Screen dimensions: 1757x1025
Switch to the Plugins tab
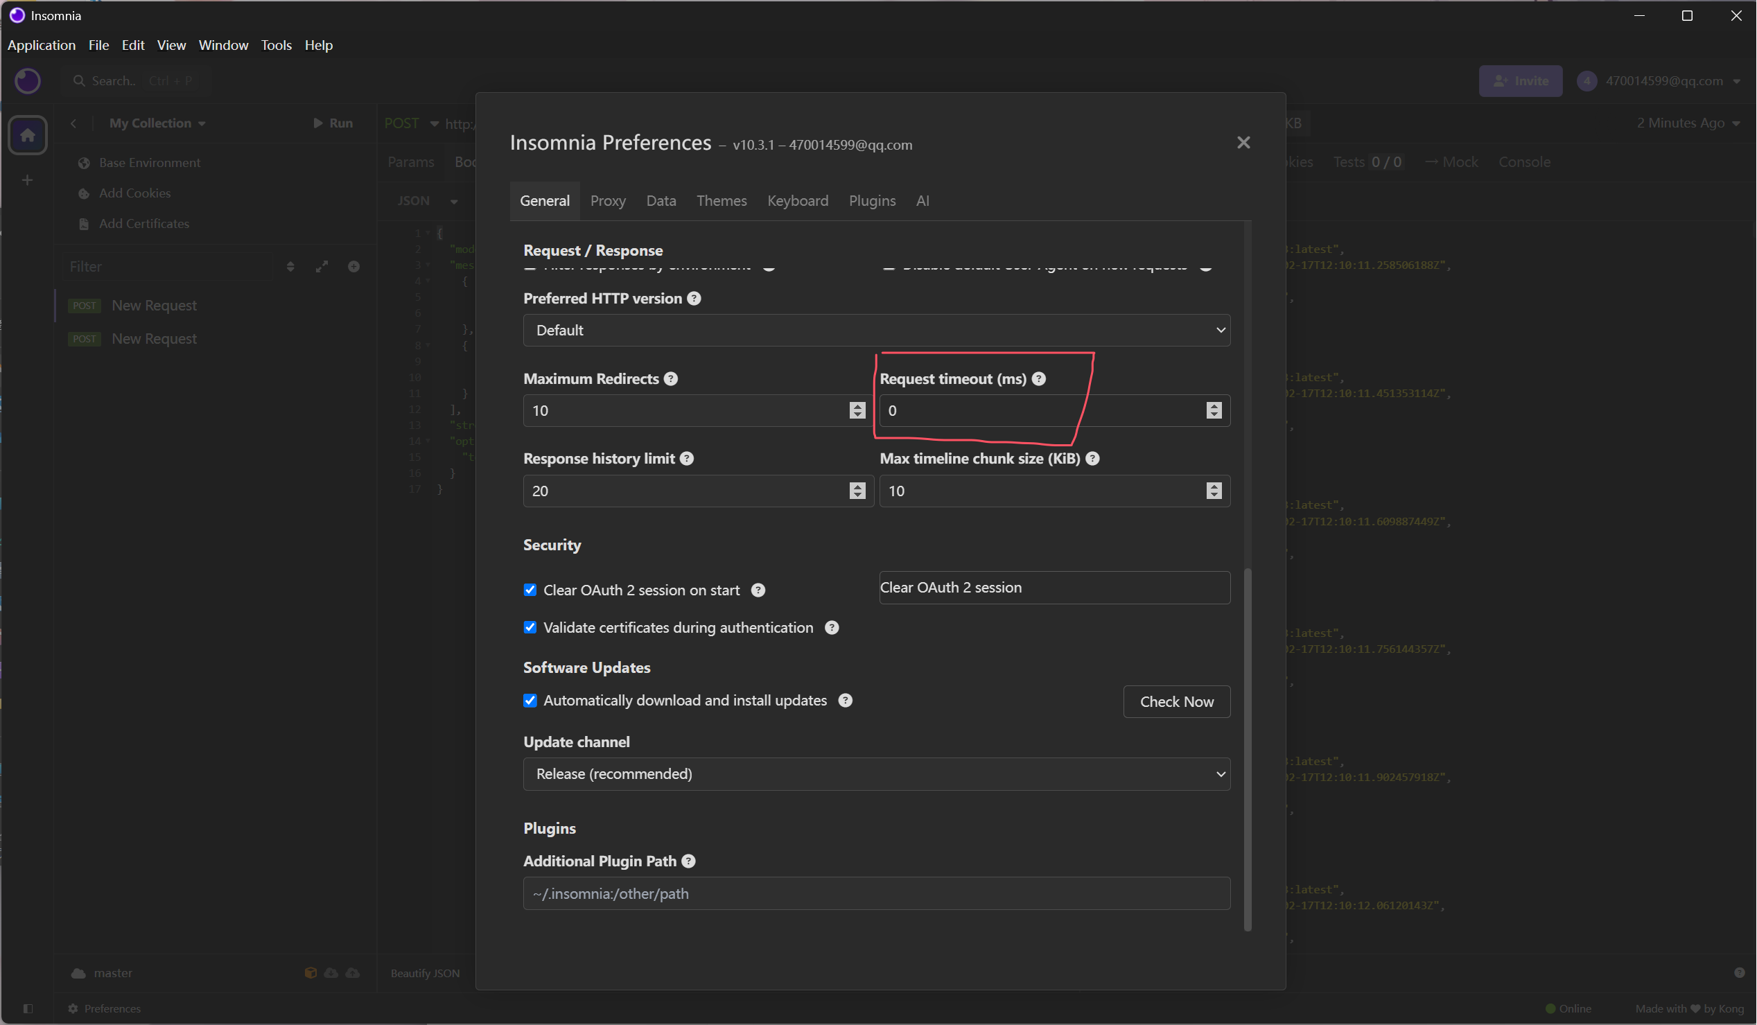coord(872,201)
